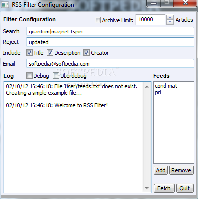The image size is (198, 199).
Task: Click the RSS Filter app icon in title bar
Action: point(5,4)
